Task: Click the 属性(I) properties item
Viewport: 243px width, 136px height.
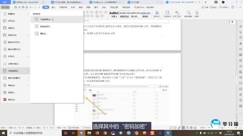Action: click(43, 34)
